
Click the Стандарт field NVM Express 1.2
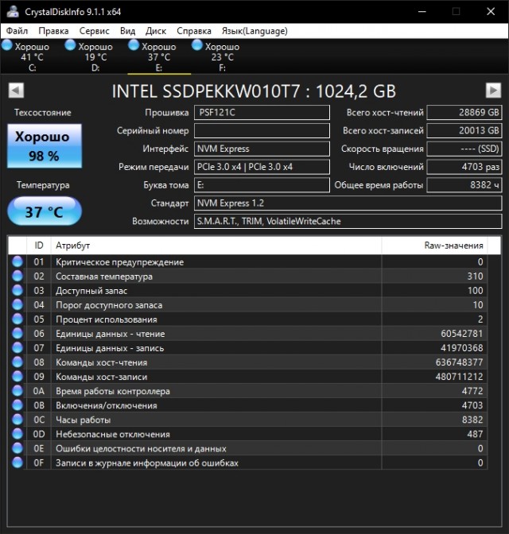[348, 203]
